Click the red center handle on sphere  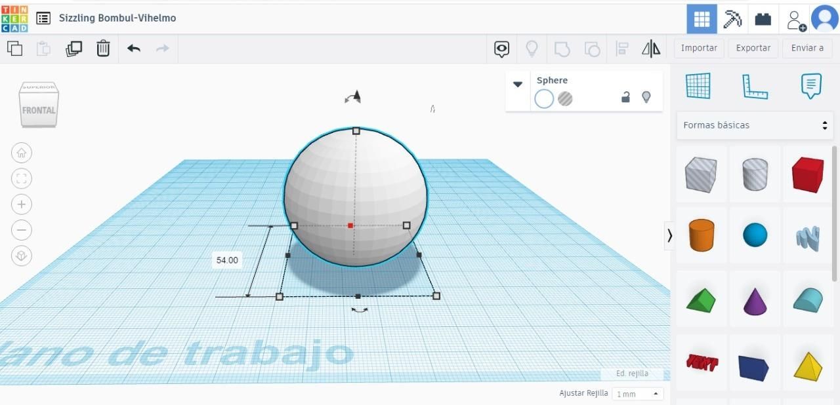[350, 225]
